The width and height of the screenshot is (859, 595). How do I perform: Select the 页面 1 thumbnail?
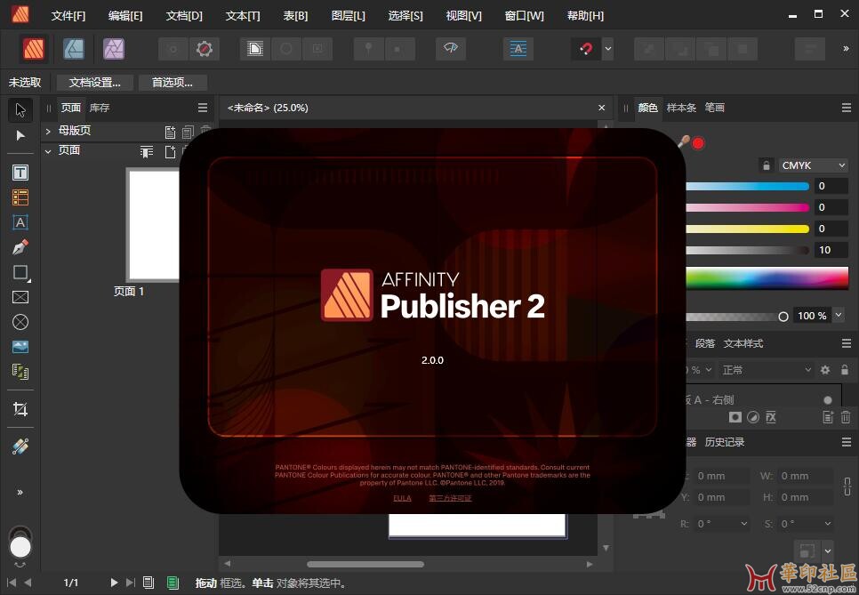point(154,225)
